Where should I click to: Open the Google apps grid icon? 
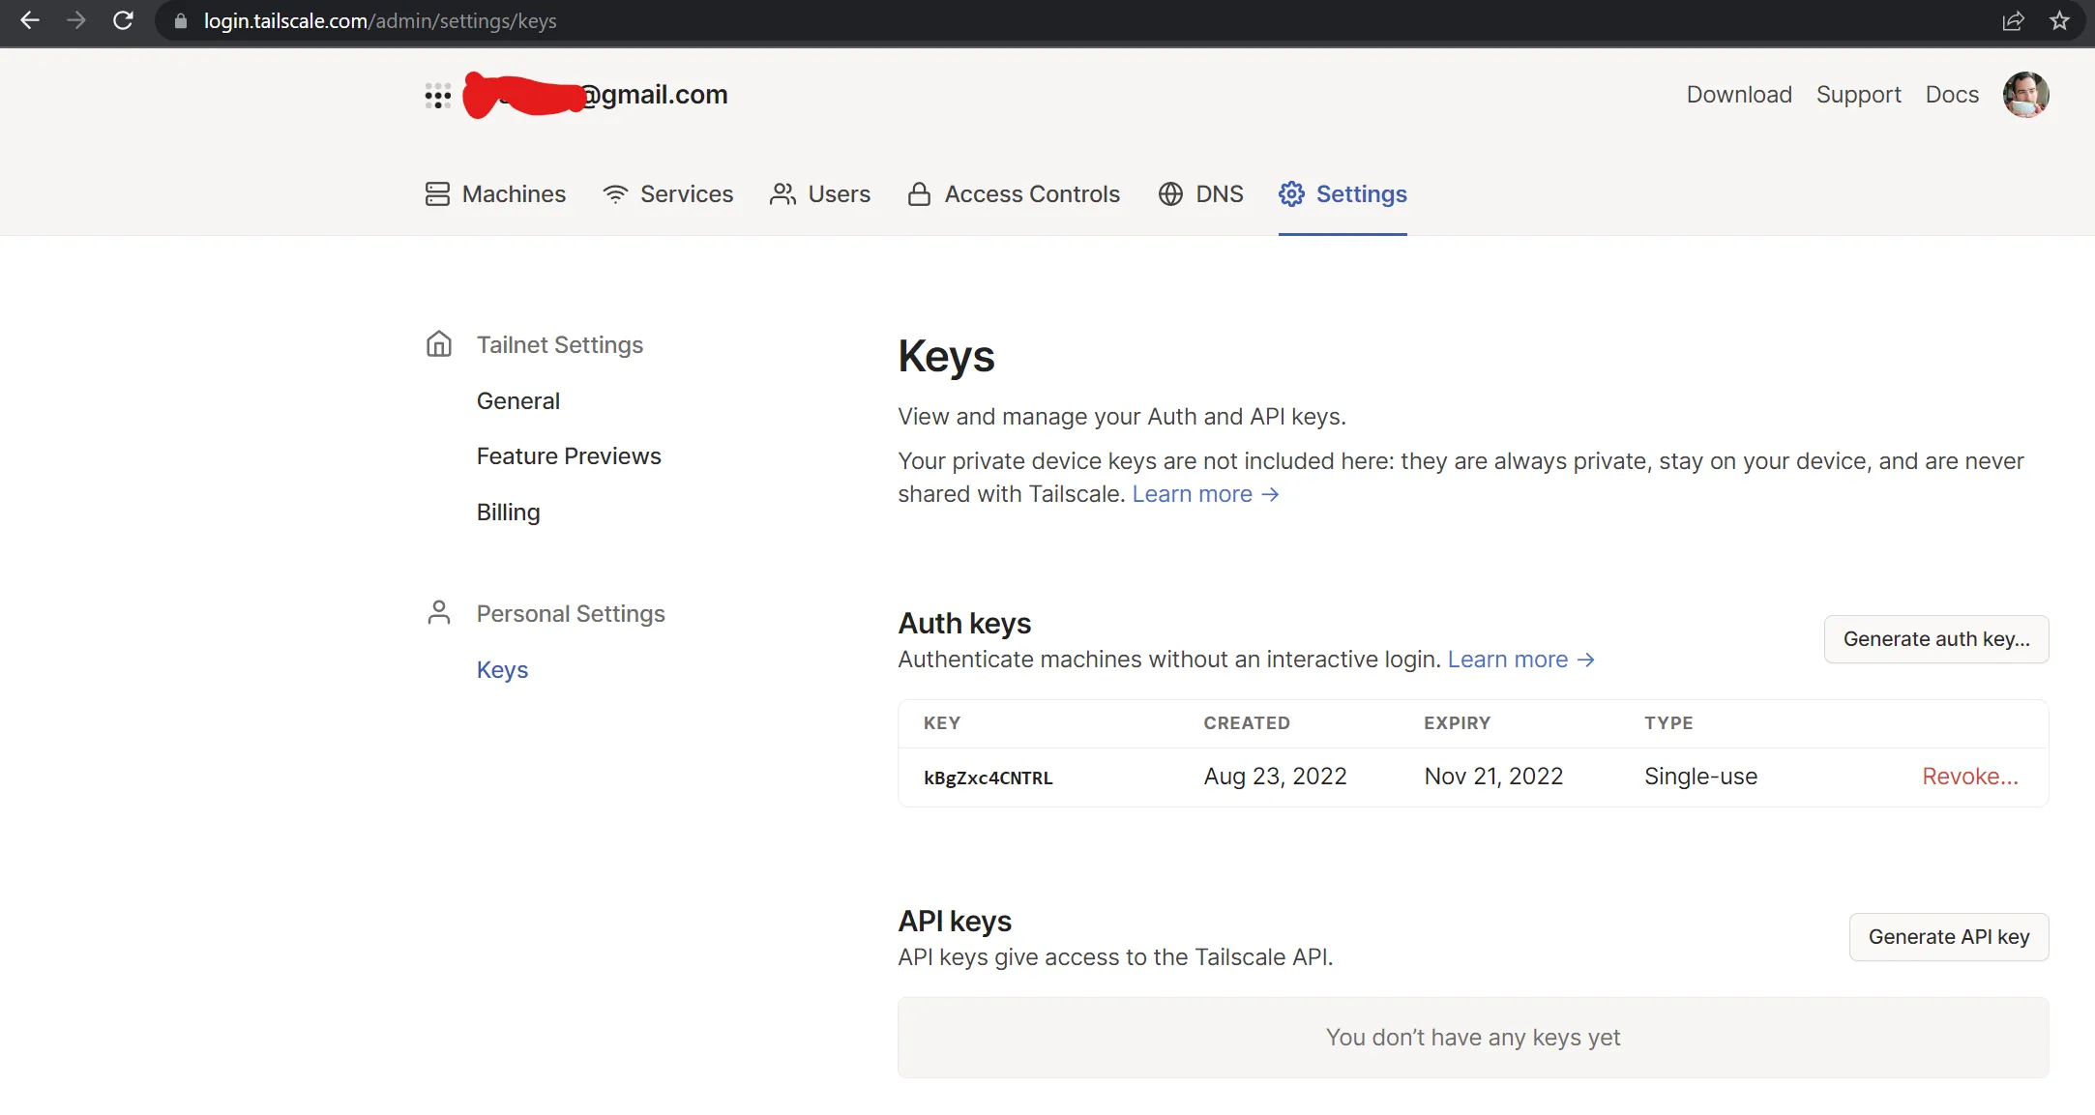tap(438, 95)
